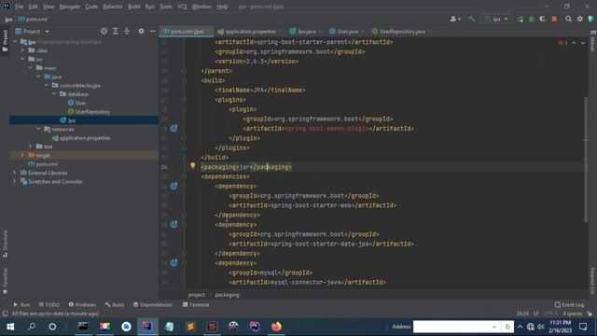Open the Build tool window
This screenshot has width=597, height=336.
(x=115, y=304)
